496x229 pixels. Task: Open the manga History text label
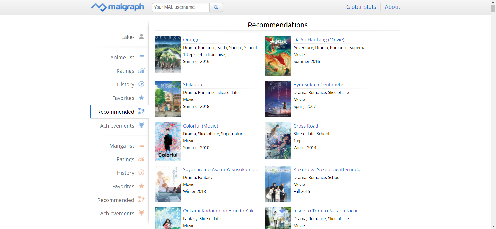coord(126,173)
